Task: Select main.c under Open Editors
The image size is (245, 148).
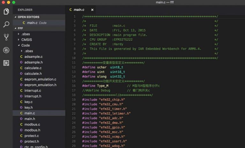Action: tap(32, 23)
